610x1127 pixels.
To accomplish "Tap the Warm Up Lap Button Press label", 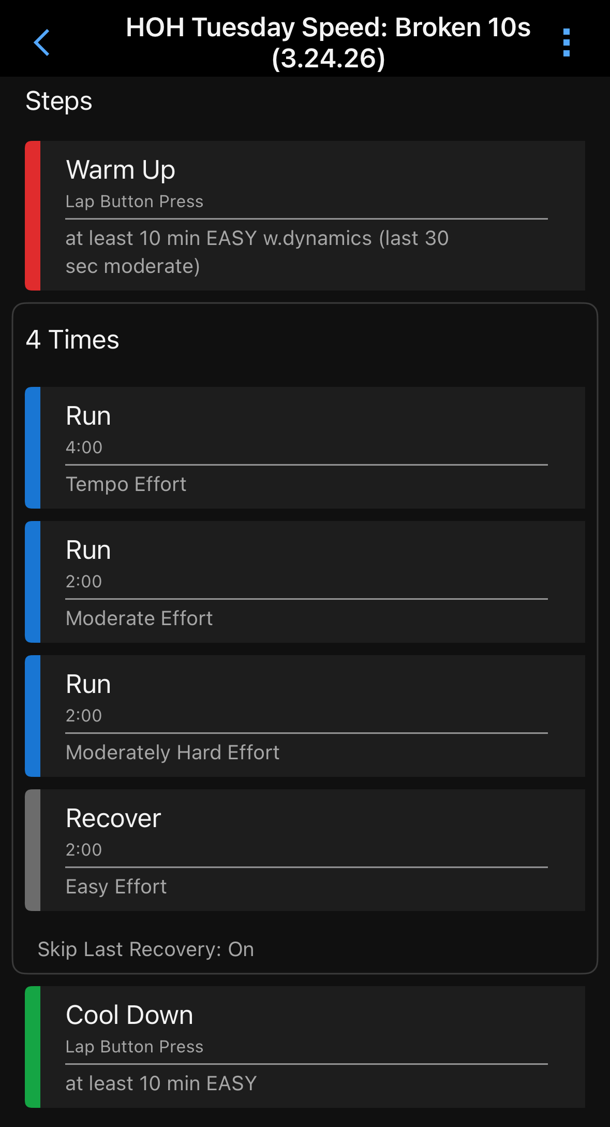I will [135, 201].
